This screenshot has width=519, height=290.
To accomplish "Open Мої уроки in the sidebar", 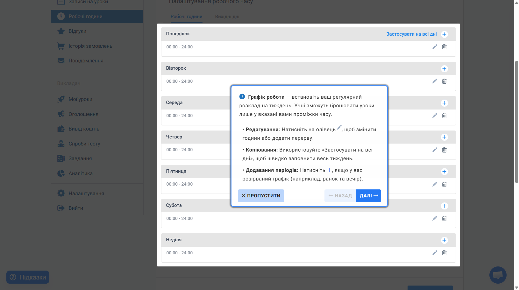I will click(97, 99).
